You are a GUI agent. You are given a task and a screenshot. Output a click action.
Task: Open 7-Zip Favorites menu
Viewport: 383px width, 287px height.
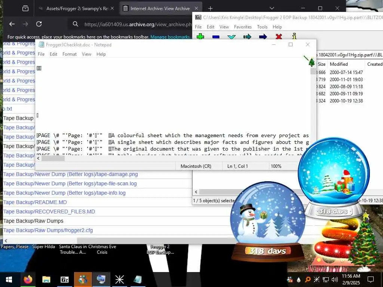coord(243,27)
